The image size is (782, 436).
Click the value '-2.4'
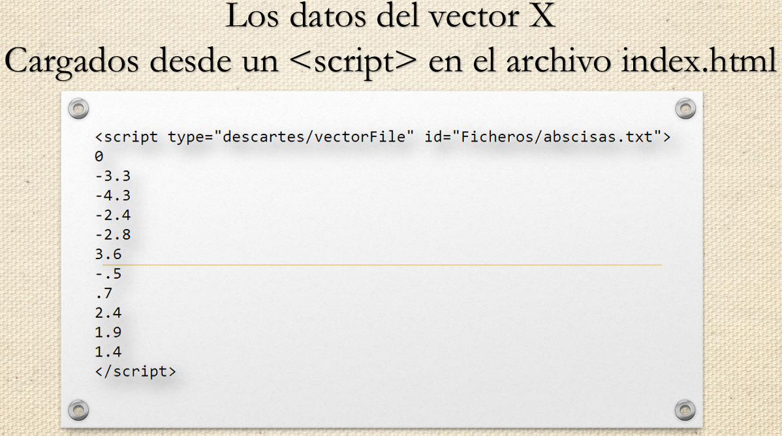(x=113, y=215)
